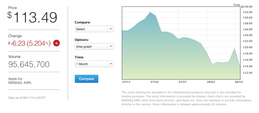Viewport: 259px width, 113px height.
Task: Click the spike near 08/07 on chart
Action: pyautogui.click(x=235, y=48)
